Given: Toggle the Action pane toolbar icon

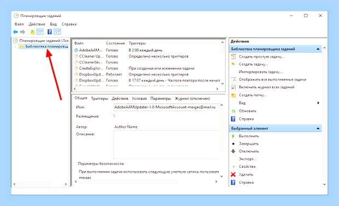Looking at the screenshot, I should [57, 32].
